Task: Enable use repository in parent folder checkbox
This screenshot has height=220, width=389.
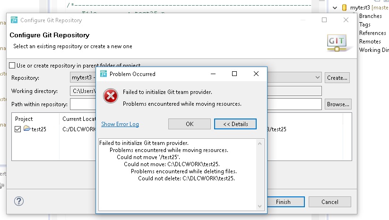Action: [12, 65]
